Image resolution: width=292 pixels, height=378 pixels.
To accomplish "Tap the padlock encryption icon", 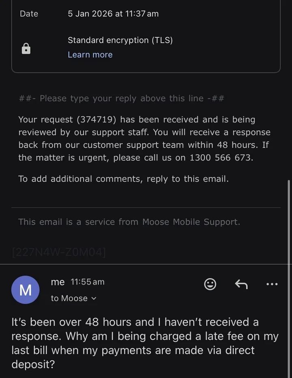I will coord(26,49).
